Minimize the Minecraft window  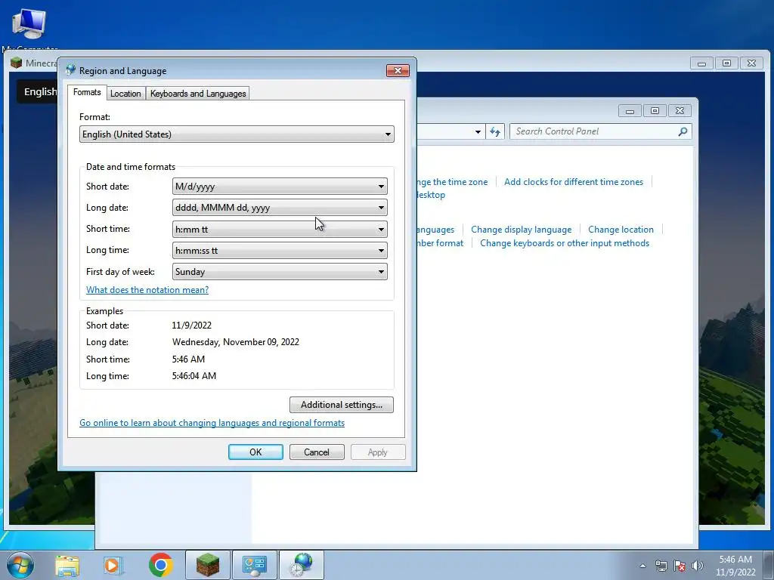[x=701, y=63]
